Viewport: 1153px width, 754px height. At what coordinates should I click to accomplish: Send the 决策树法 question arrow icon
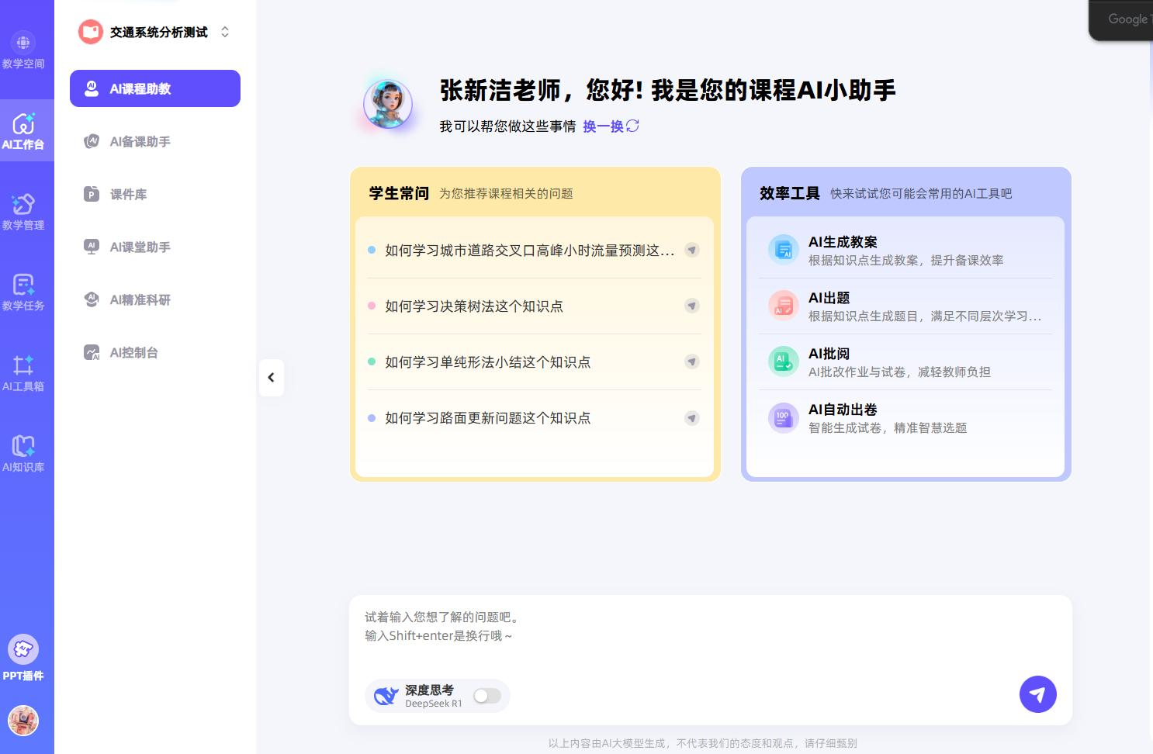tap(692, 306)
